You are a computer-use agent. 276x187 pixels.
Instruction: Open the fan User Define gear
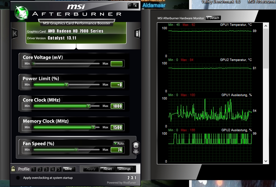click(x=136, y=148)
